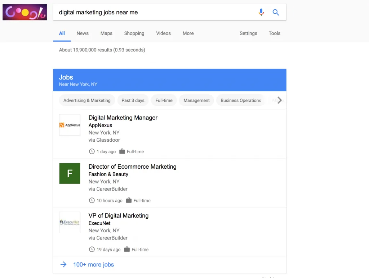369x278 pixels.
Task: Click the blue magnifying glass search icon
Action: coord(276,12)
